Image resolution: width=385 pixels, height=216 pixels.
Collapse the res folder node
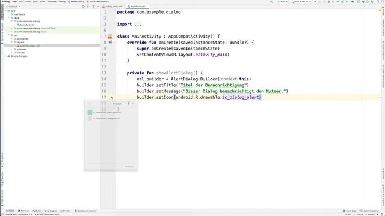pos(9,35)
